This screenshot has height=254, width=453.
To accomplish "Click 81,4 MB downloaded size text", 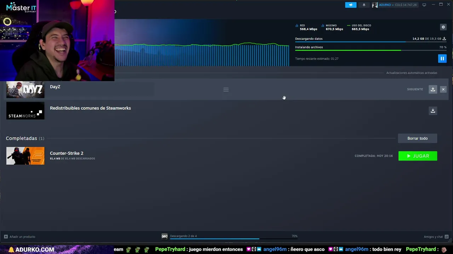I will [x=72, y=159].
